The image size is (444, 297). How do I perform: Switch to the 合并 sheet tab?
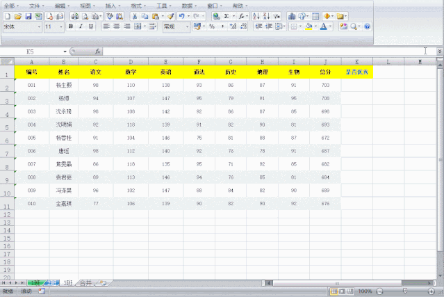click(x=85, y=283)
